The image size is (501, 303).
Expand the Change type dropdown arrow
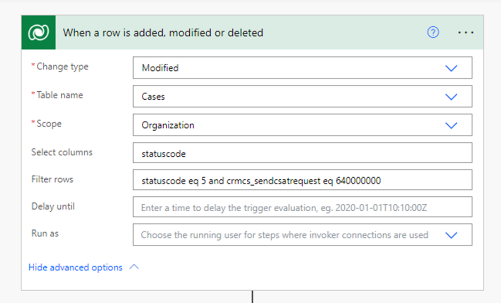click(451, 68)
